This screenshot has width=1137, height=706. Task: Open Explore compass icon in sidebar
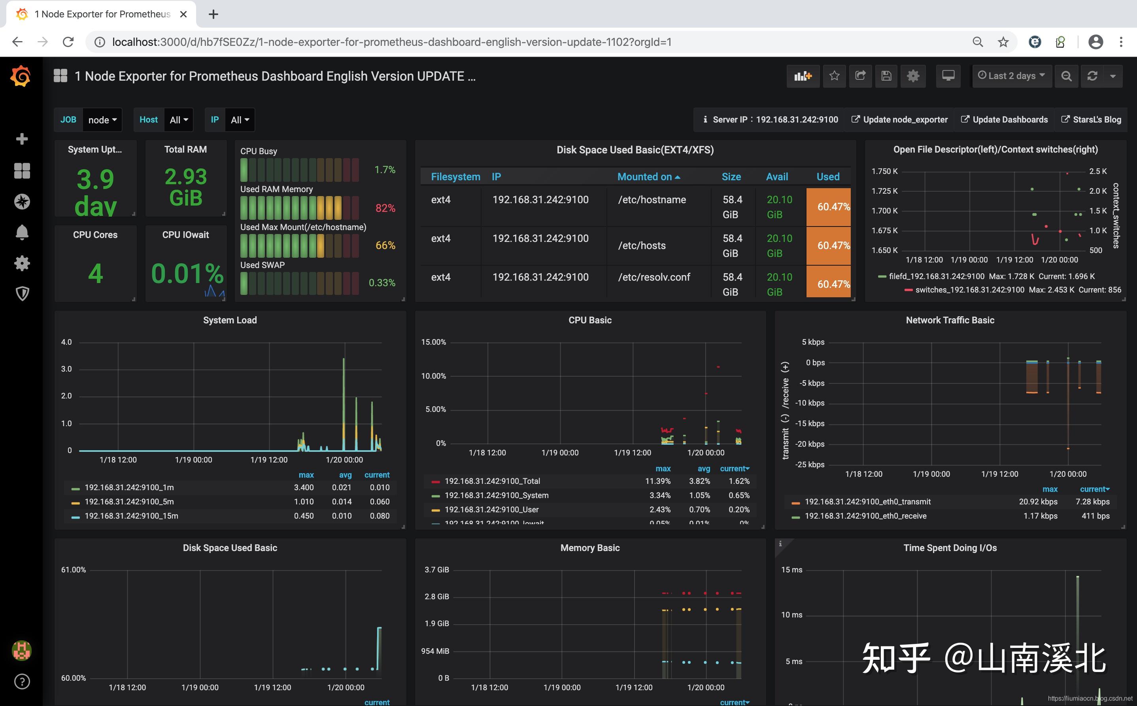point(22,201)
